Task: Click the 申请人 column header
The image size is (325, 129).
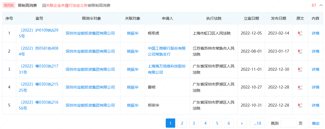Action: point(167,18)
